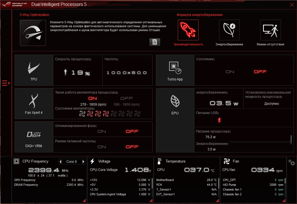The height and width of the screenshot is (204, 297).
Task: Click the Питание USB lightning icon
Action: (x=219, y=120)
